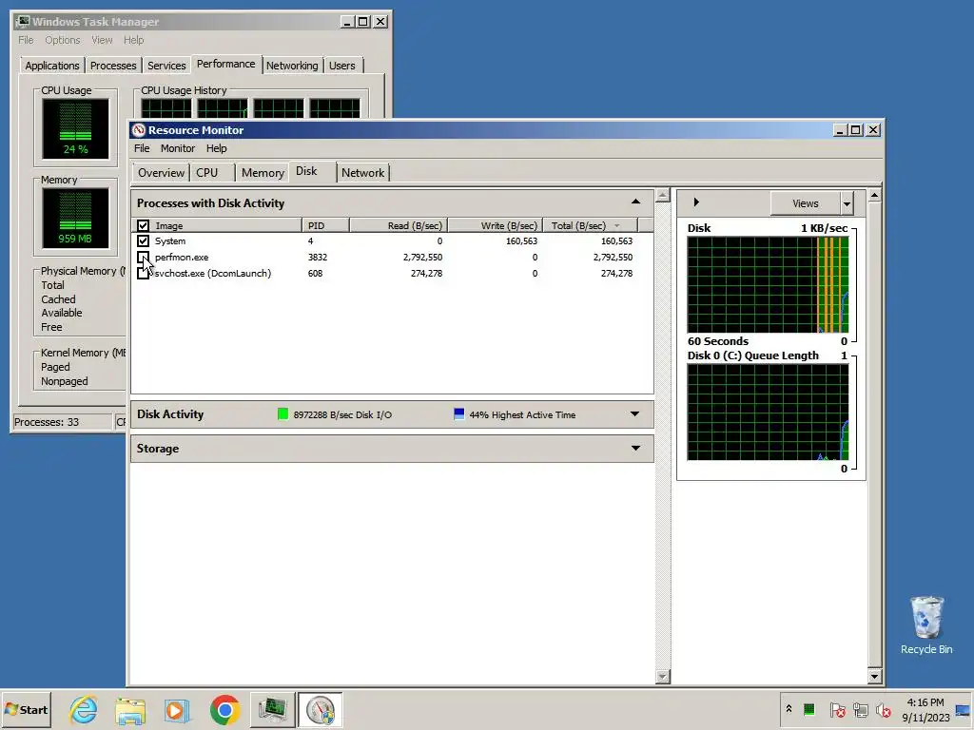Click blue Highest Active Time swatch
The width and height of the screenshot is (974, 730).
coord(459,414)
